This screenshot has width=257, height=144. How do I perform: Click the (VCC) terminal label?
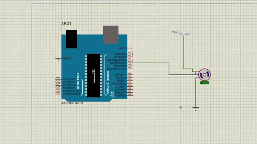pyautogui.click(x=175, y=32)
